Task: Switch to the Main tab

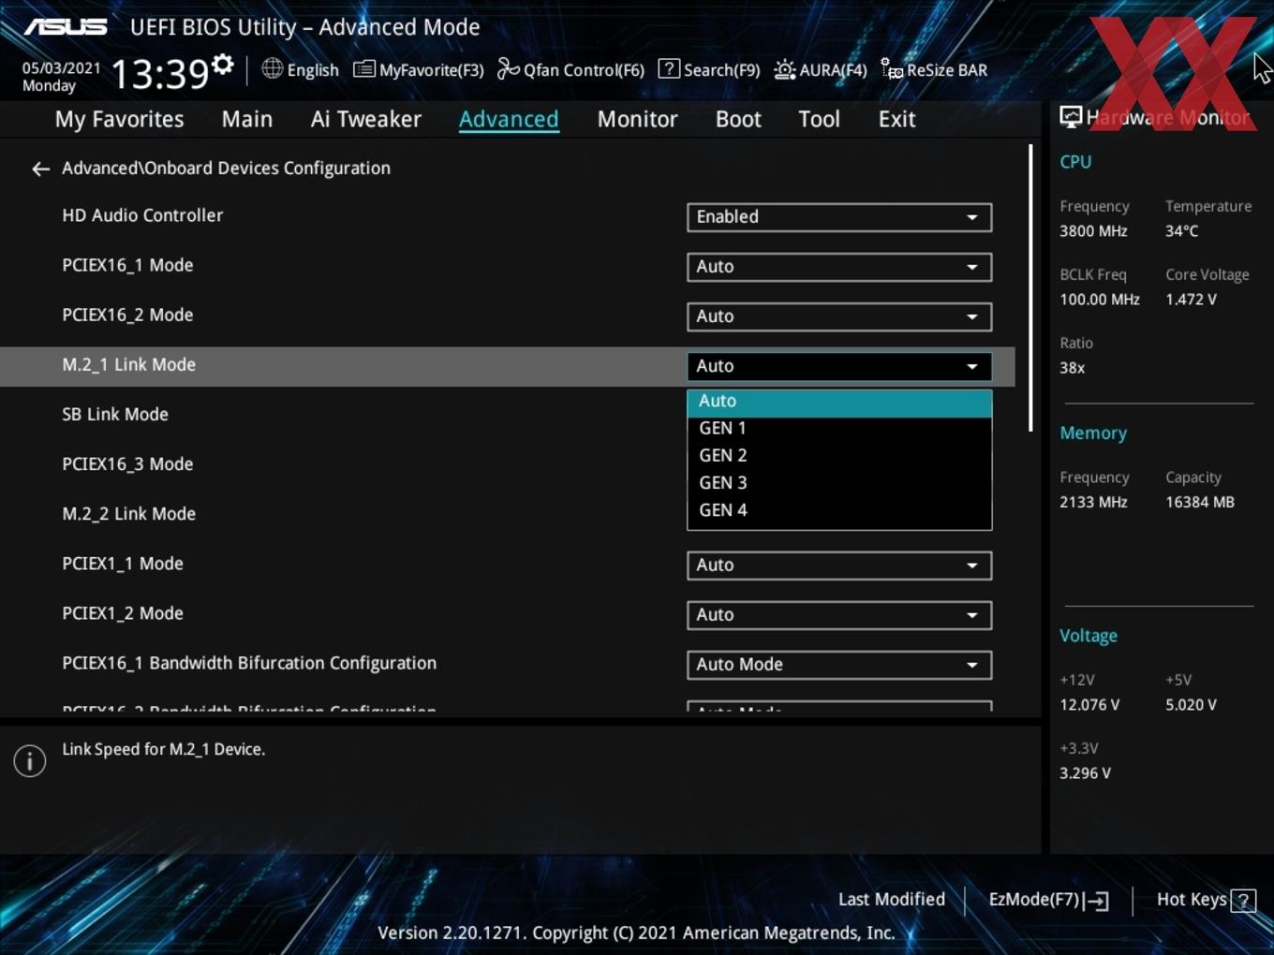Action: (x=247, y=119)
